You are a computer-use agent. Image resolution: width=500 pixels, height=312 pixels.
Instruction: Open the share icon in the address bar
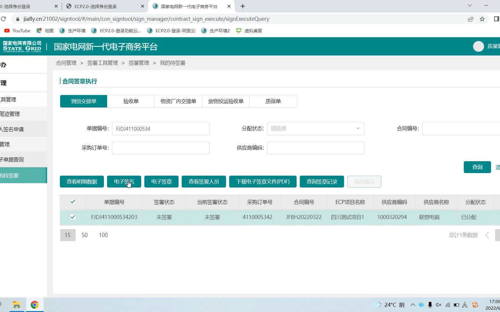(470, 19)
